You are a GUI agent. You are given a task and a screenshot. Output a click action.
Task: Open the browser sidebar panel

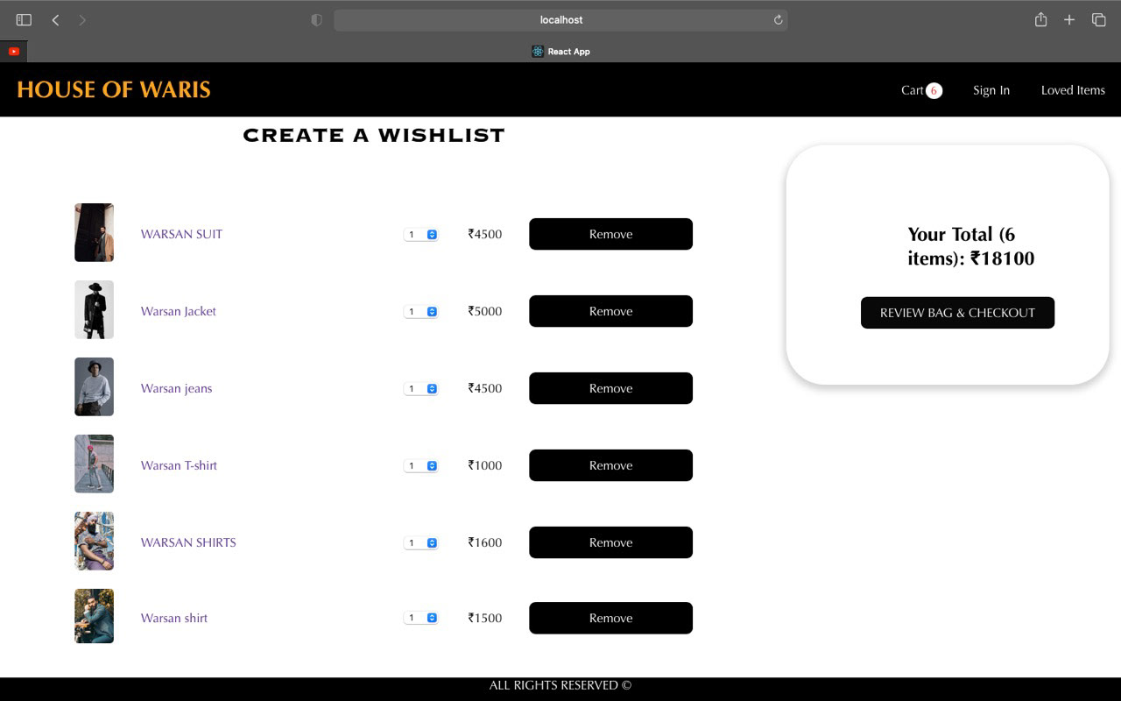pyautogui.click(x=23, y=19)
